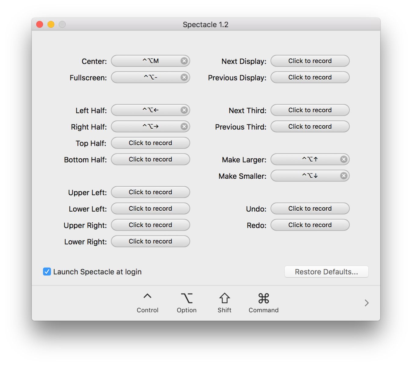Click the Command key symbol in legend
Viewport: 412px width, 366px height.
pos(263,298)
